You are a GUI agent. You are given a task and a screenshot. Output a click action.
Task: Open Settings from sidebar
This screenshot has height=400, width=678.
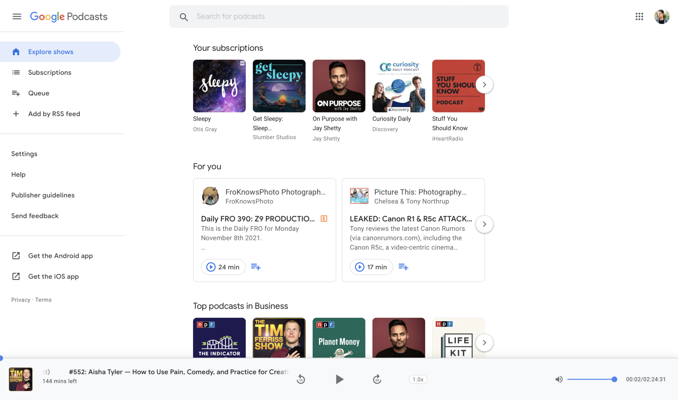tap(24, 154)
